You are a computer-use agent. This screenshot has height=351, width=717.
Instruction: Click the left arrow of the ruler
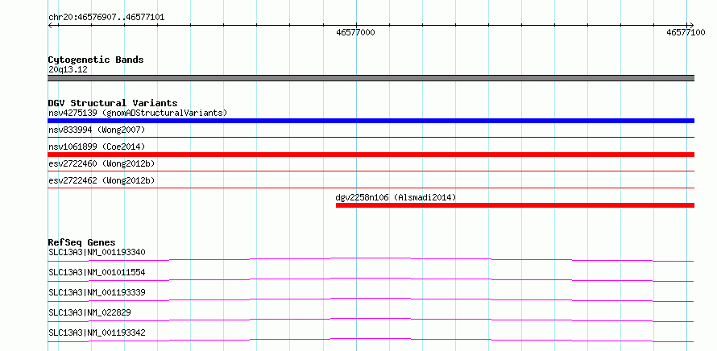(51, 25)
